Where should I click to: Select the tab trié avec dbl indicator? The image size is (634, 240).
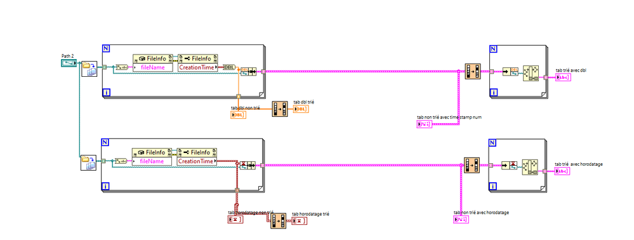pos(563,77)
